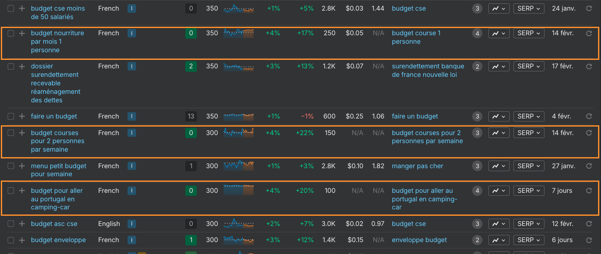This screenshot has width=601, height=254.
Task: Refresh the budget asc cse row
Action: pyautogui.click(x=589, y=224)
